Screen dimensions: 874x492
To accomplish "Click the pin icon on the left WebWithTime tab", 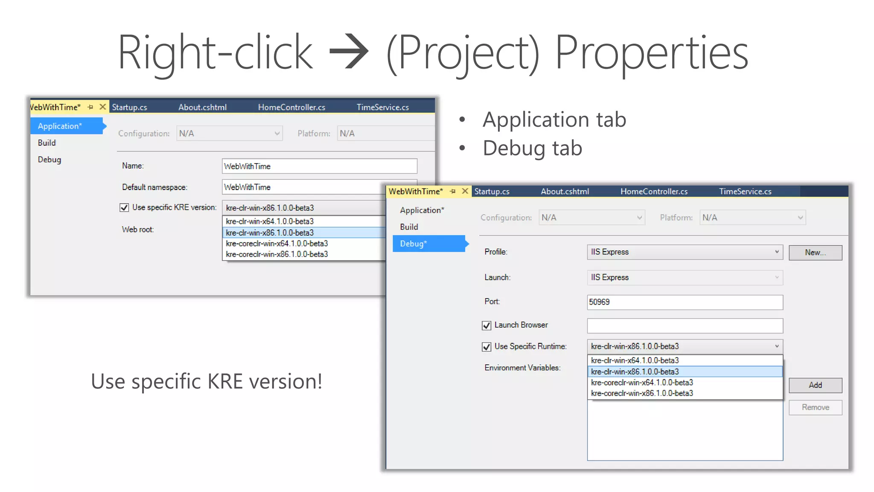I will pyautogui.click(x=90, y=107).
